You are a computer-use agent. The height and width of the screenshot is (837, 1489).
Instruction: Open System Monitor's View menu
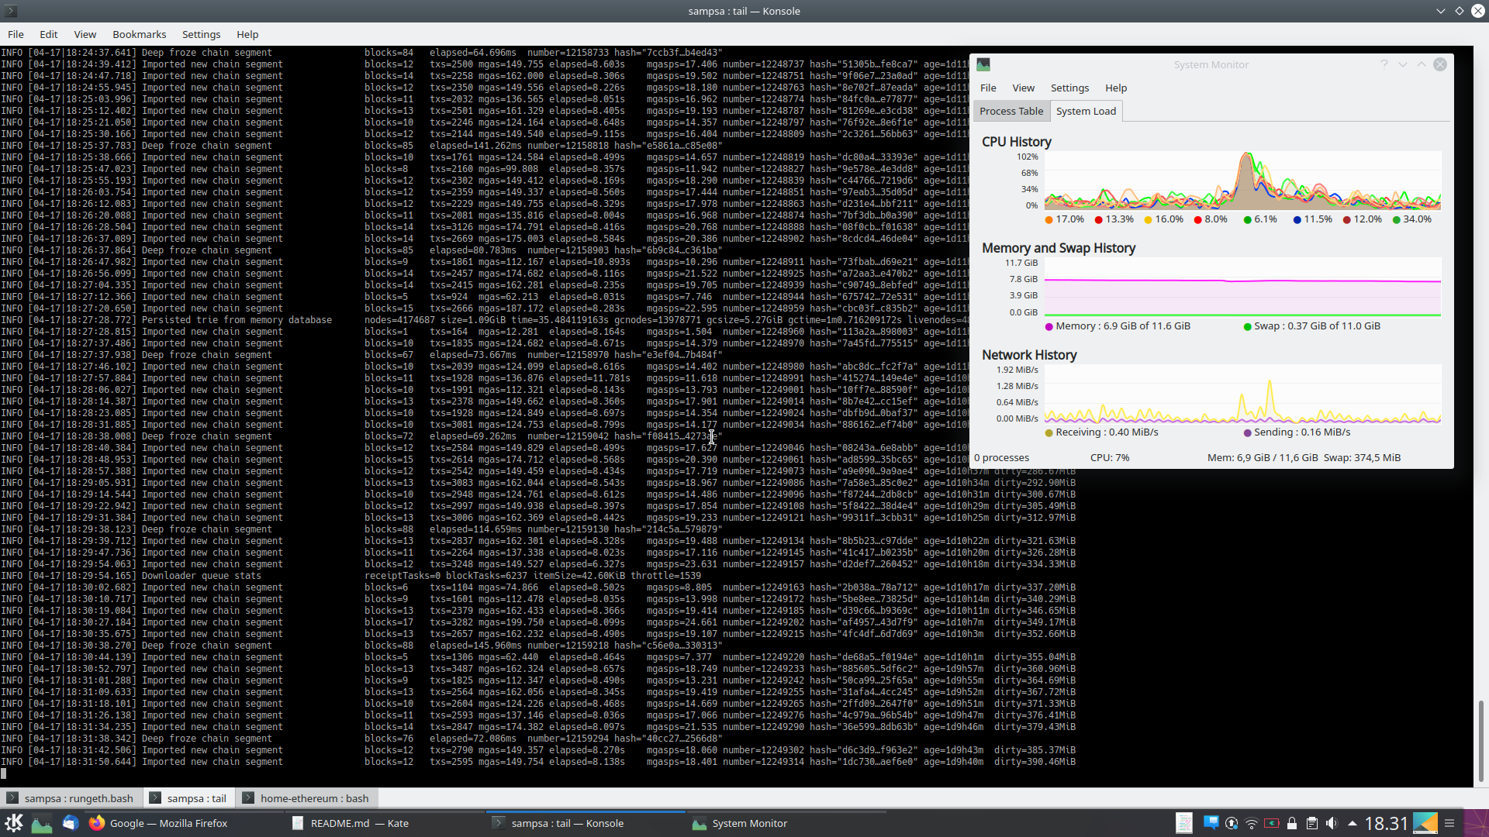pos(1023,88)
